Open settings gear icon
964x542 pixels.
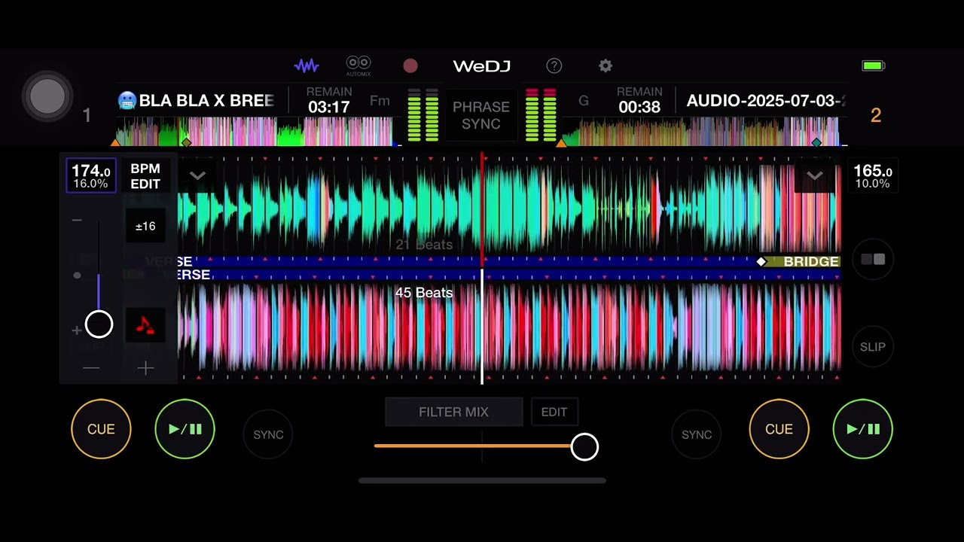click(606, 66)
